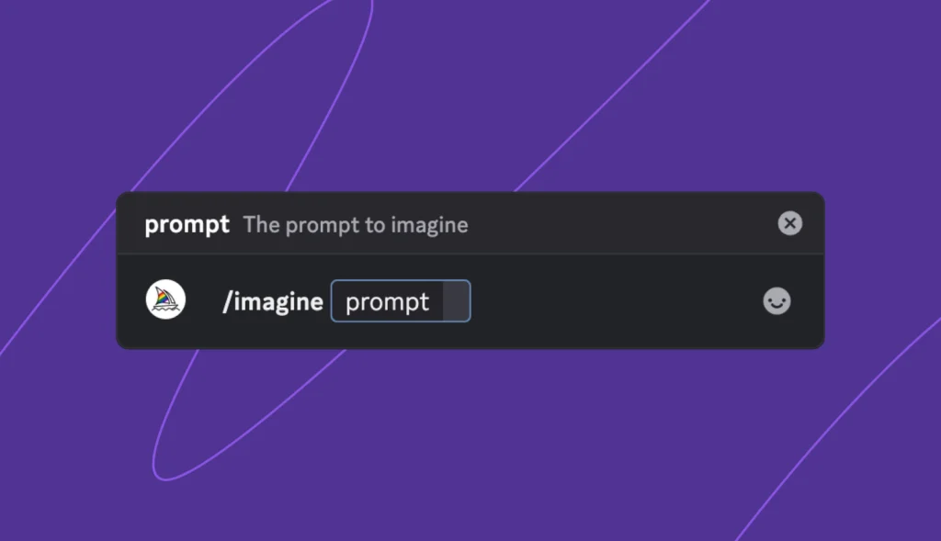Dismiss the prompt option hint with X
Screen dimensions: 941x541
(x=789, y=223)
